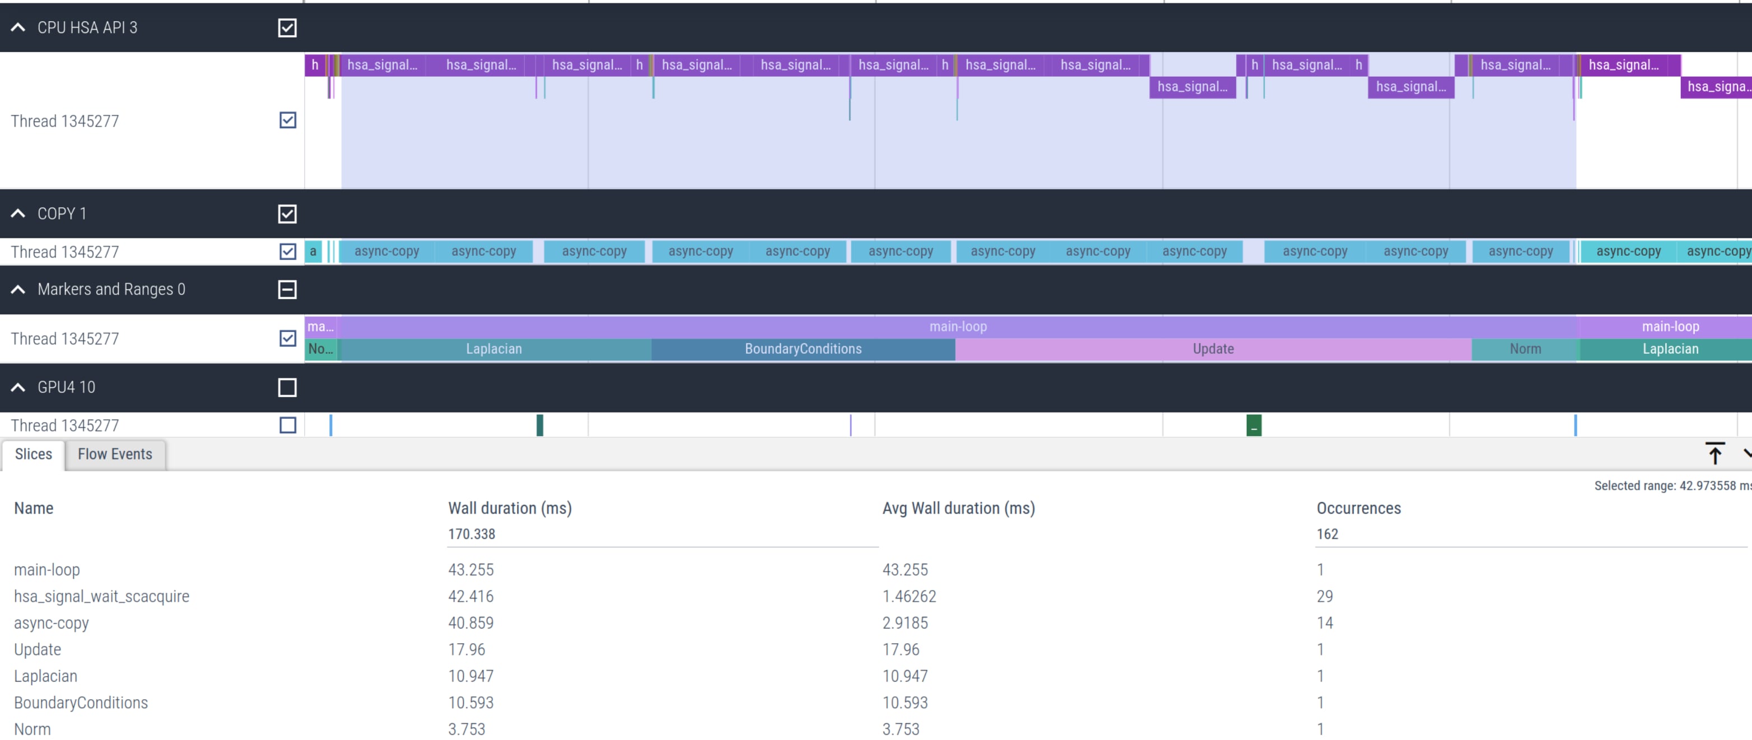Uncheck the COPY 1 group checkbox

tap(287, 214)
